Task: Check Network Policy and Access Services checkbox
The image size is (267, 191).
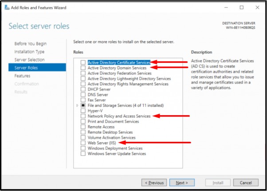Action: pos(83,116)
